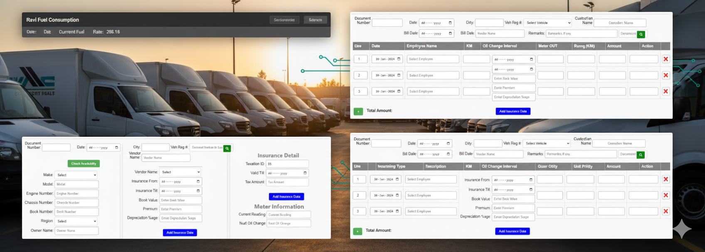This screenshot has height=252, width=705.
Task: Open the calendar icon of row 2 date in the Employee Name table
Action: tap(399, 75)
